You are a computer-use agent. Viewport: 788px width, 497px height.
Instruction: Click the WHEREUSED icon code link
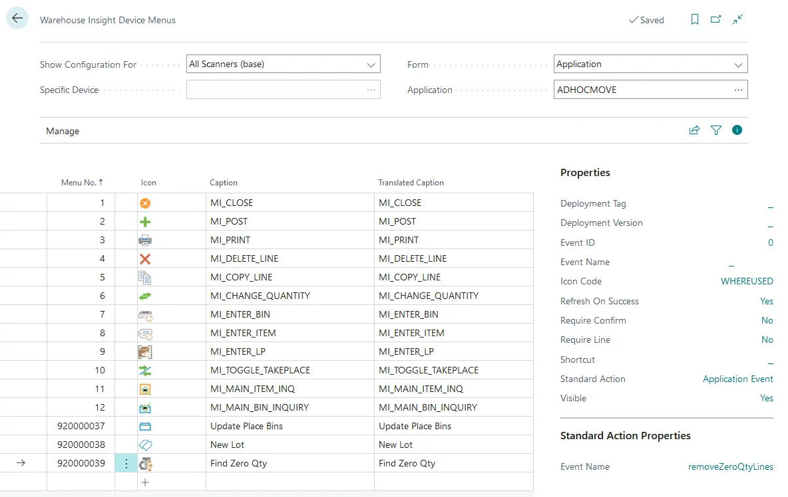click(747, 281)
